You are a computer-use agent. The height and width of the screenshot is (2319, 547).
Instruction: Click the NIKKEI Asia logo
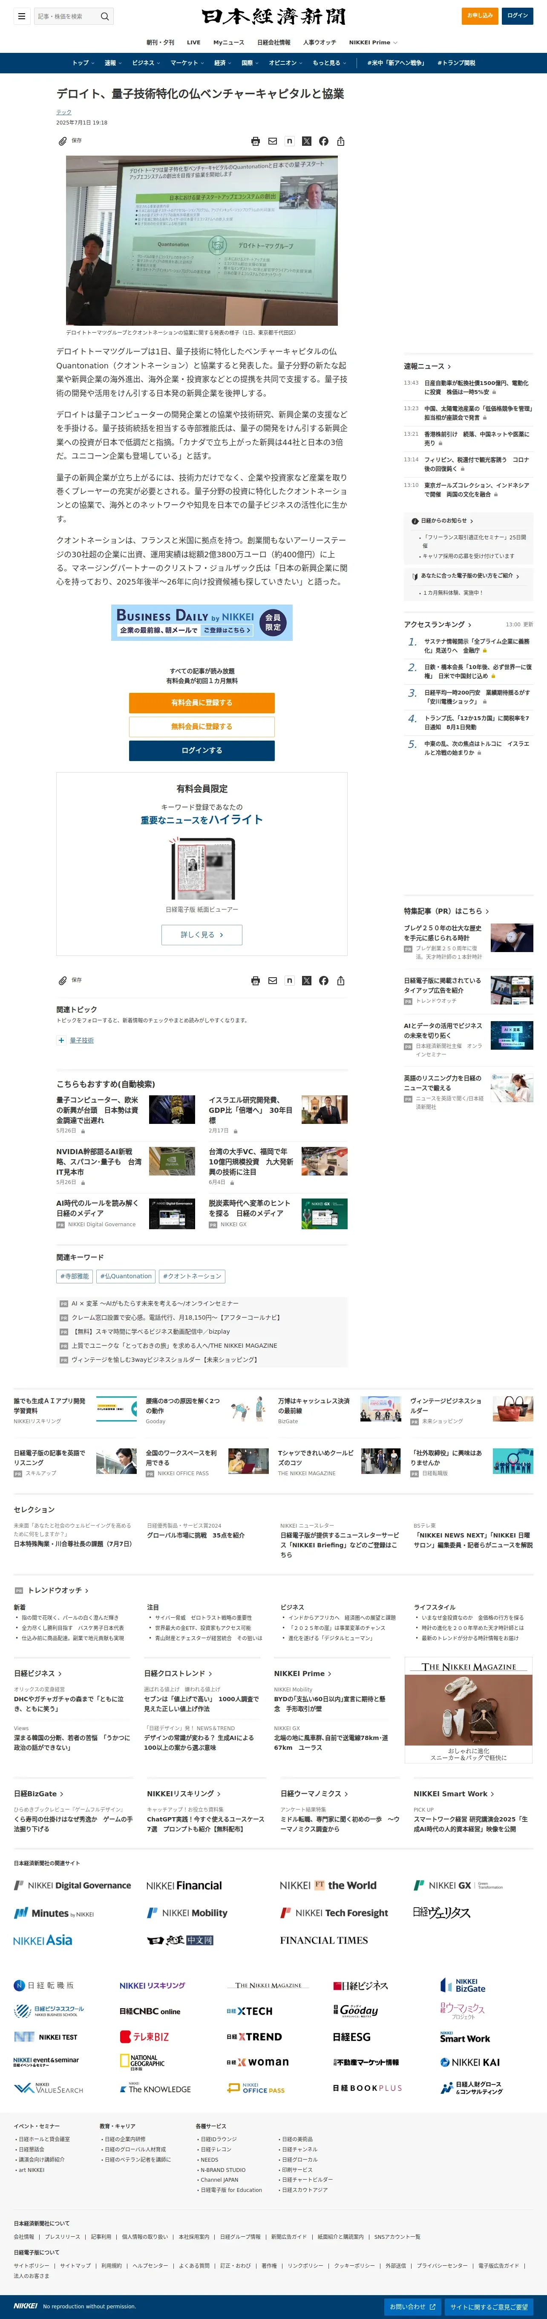(x=43, y=1940)
